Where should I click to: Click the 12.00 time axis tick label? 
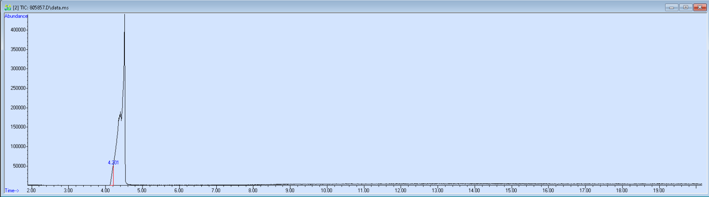tap(400, 191)
